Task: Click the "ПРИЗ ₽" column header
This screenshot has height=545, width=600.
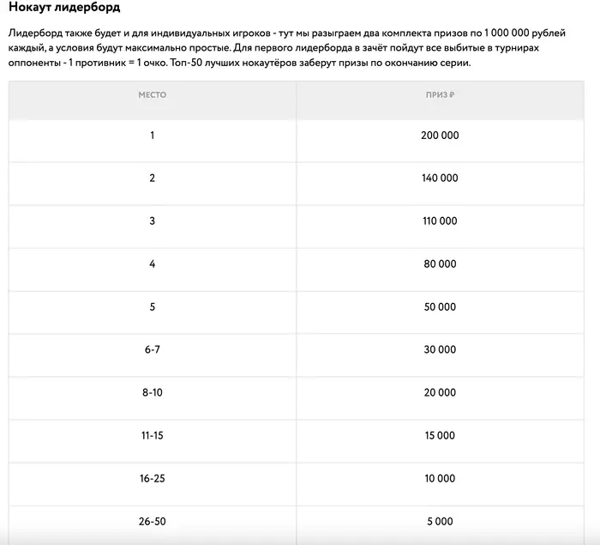Action: click(x=439, y=94)
